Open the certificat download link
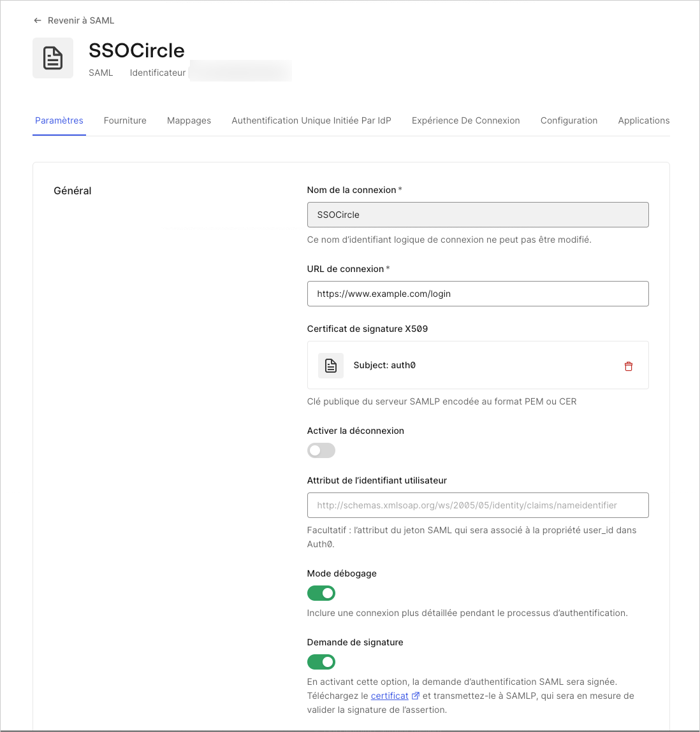Image resolution: width=700 pixels, height=732 pixels. coord(390,696)
